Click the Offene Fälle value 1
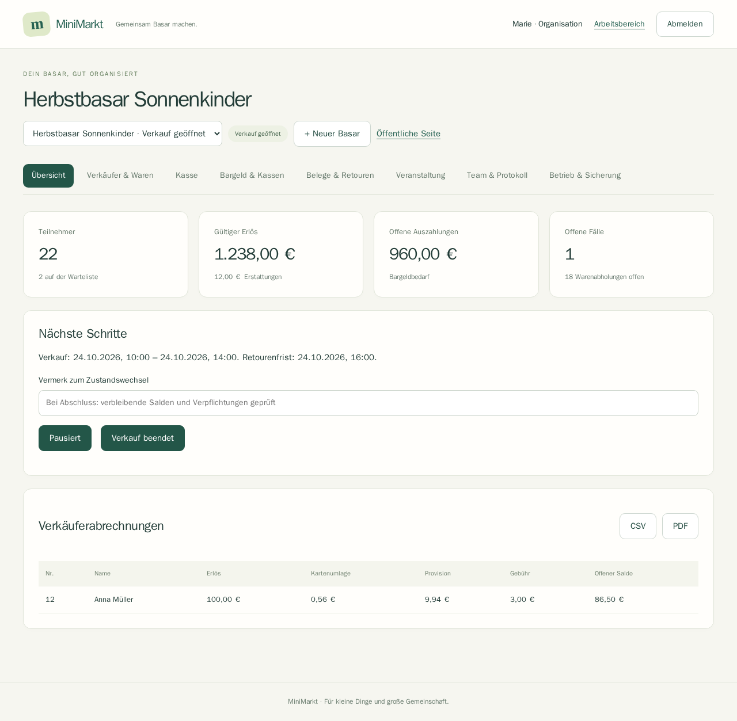 click(x=569, y=254)
